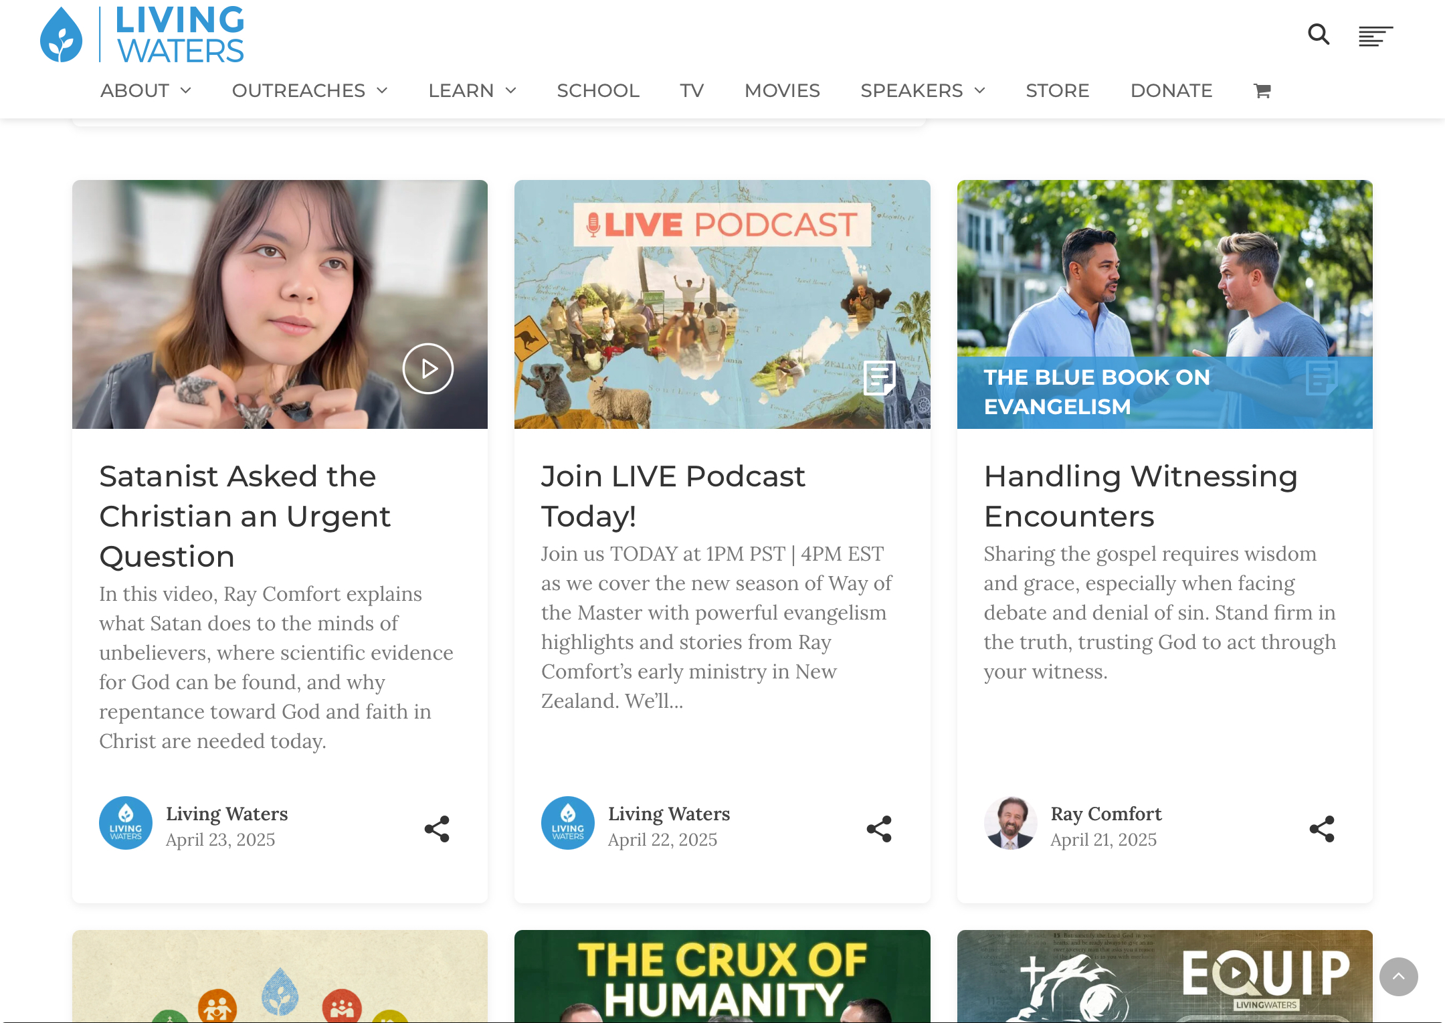
Task: Click article icon on Blue Book image
Action: point(1321,378)
